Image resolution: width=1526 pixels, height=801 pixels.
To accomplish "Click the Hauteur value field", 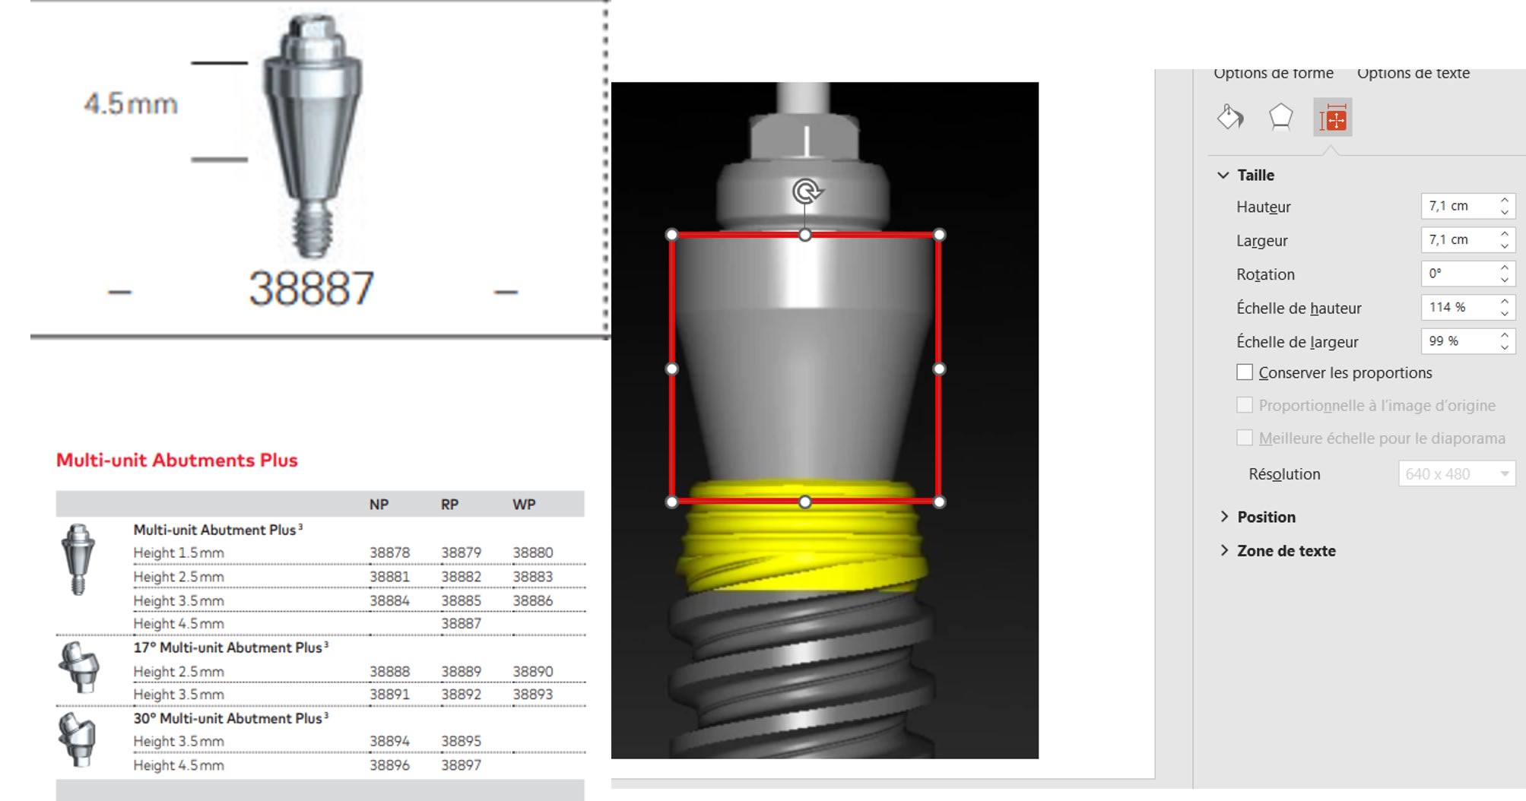I will [x=1458, y=206].
